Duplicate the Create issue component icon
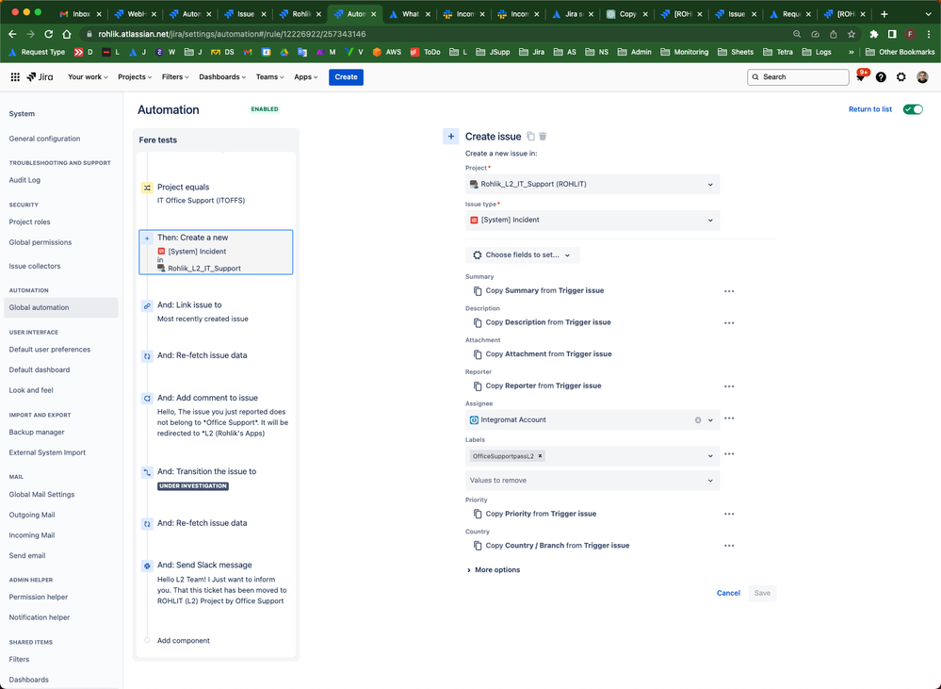This screenshot has width=941, height=689. [x=530, y=137]
